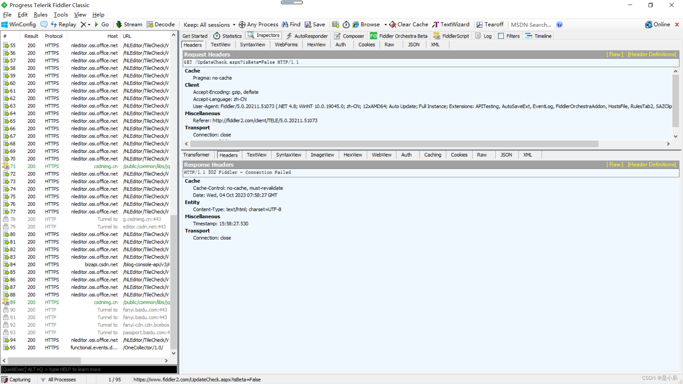
Task: Open the Log tab
Action: pos(483,36)
